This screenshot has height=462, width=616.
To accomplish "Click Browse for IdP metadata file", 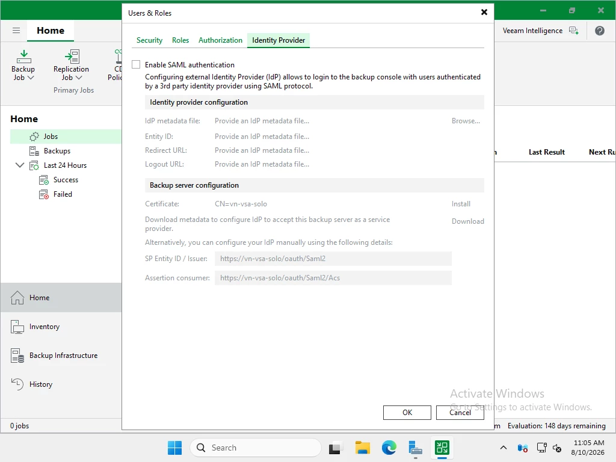I will [x=466, y=121].
